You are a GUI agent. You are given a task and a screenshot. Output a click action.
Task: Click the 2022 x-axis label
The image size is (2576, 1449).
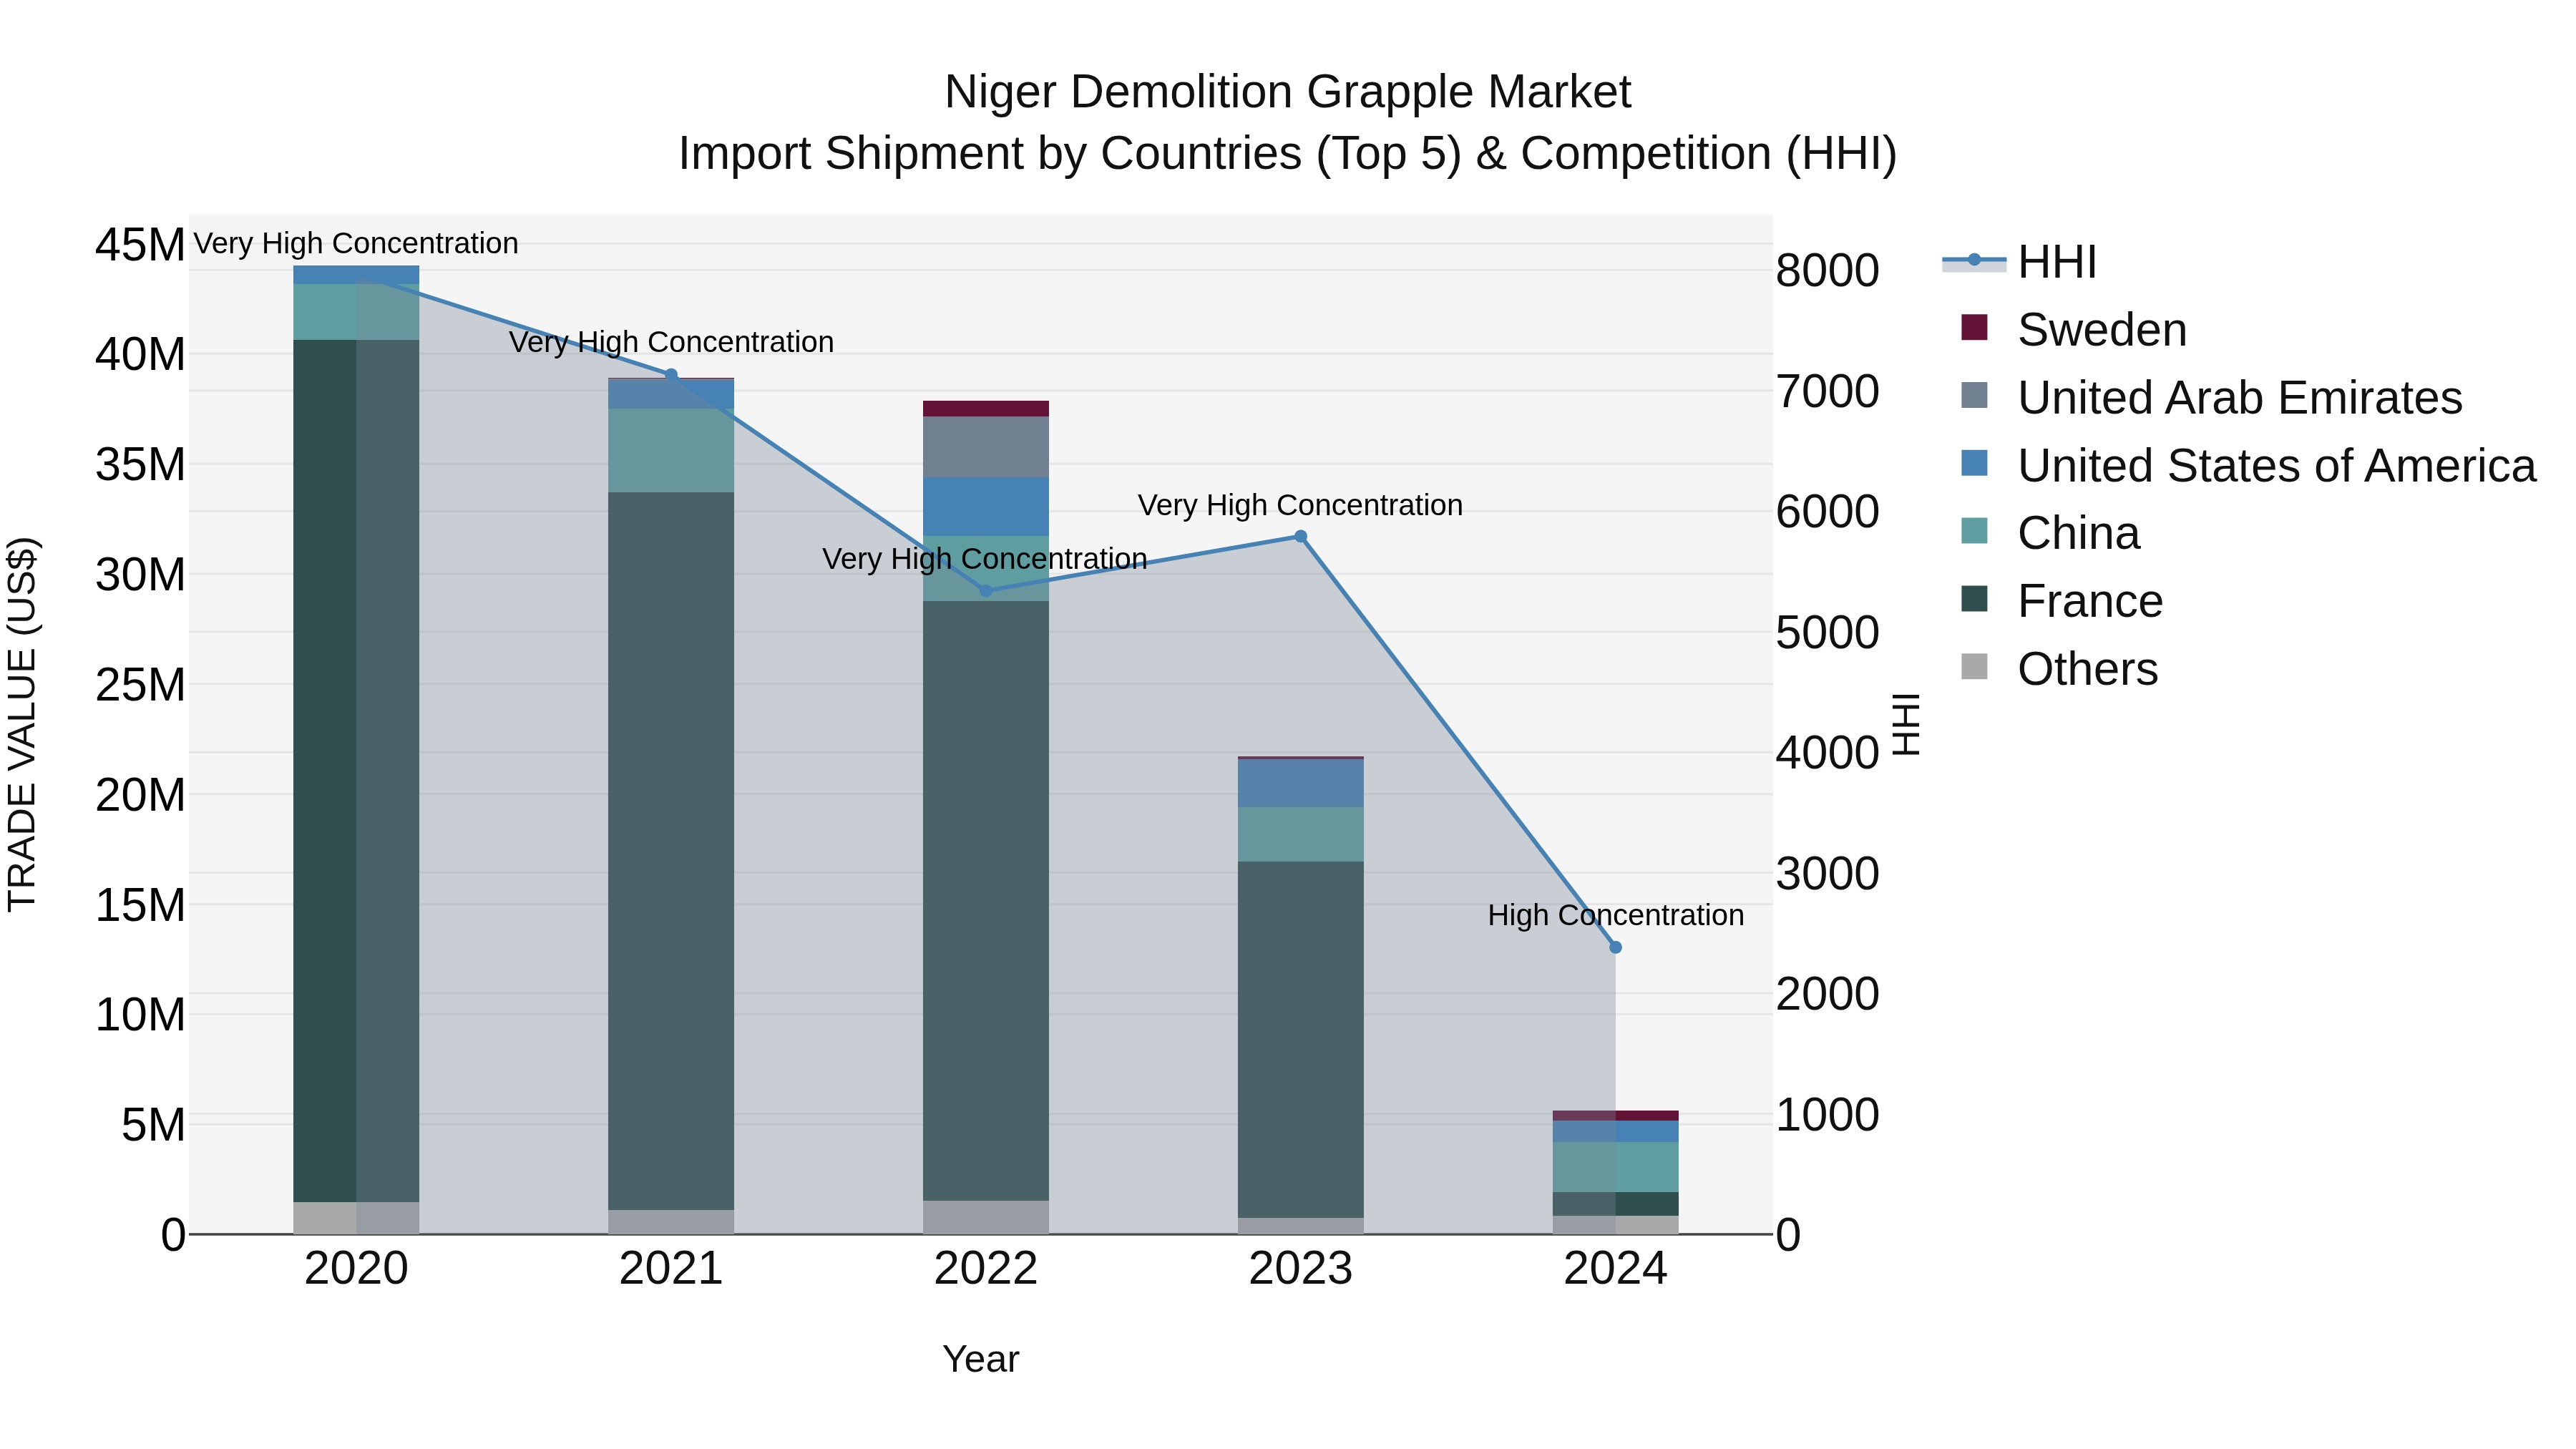(x=986, y=1269)
